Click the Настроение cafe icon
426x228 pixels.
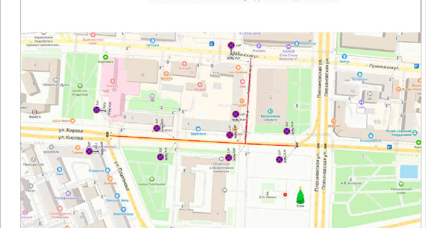pos(238,66)
